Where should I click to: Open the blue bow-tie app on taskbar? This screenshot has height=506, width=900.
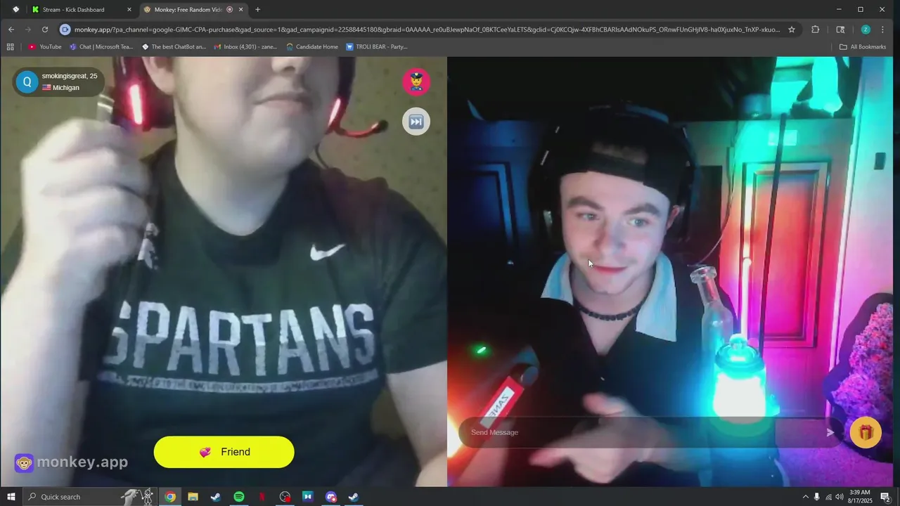pos(308,497)
